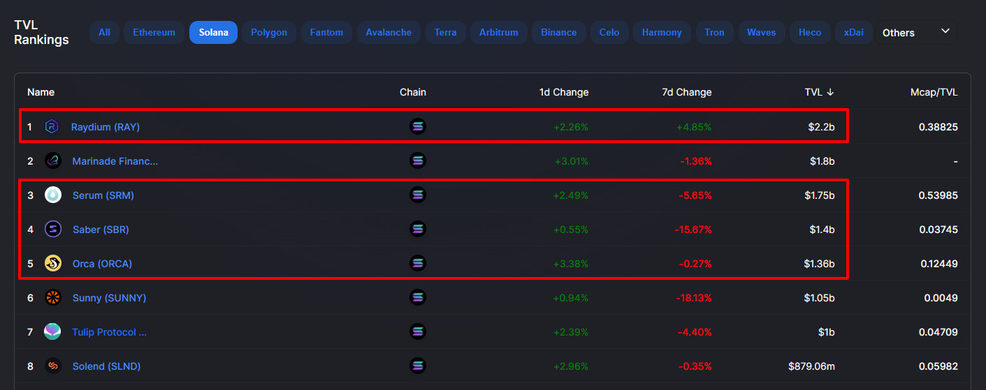Sort table by TVL column header
This screenshot has width=986, height=390.
point(820,92)
